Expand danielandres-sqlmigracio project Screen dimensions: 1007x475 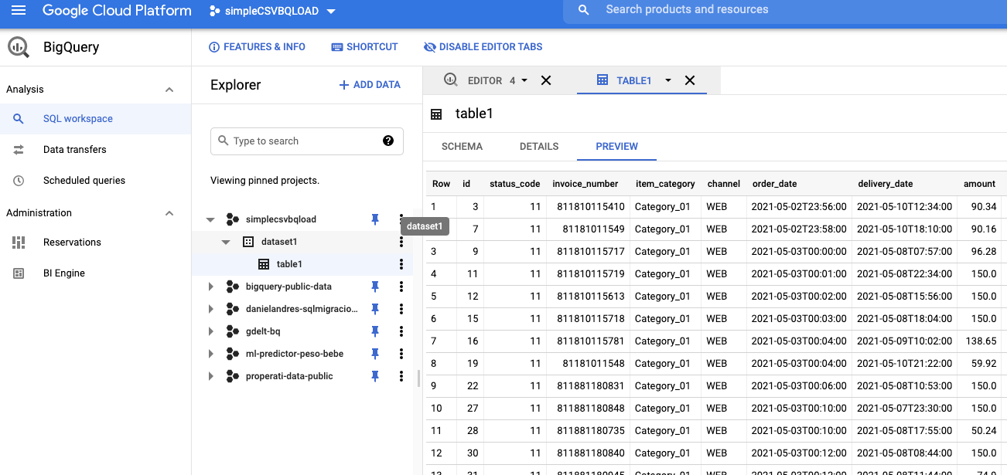[210, 309]
